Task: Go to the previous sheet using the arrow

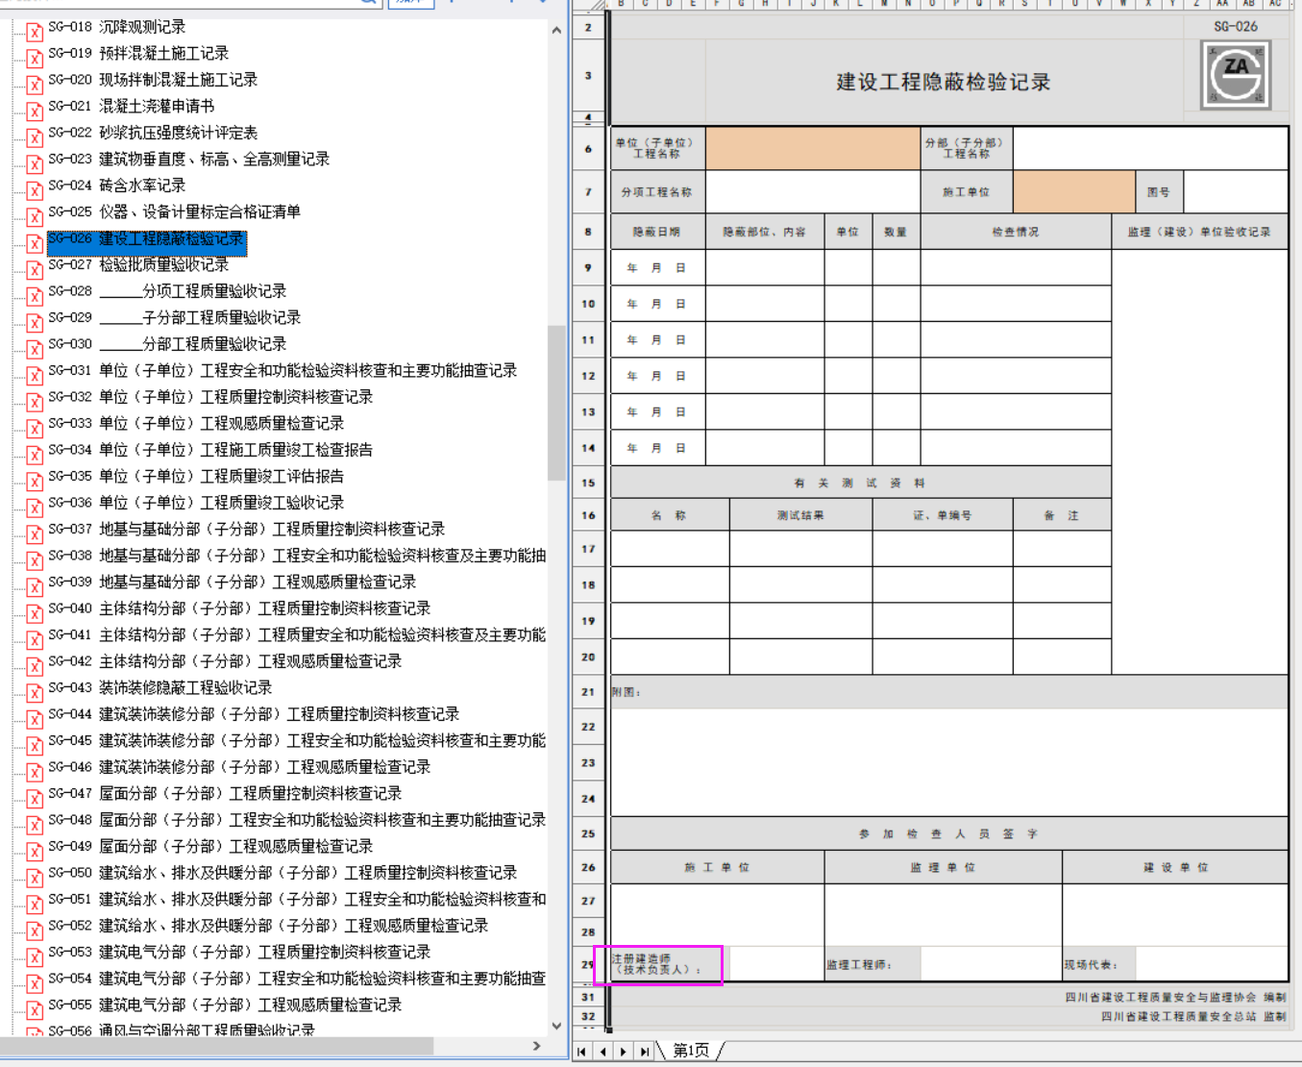Action: pos(602,1052)
